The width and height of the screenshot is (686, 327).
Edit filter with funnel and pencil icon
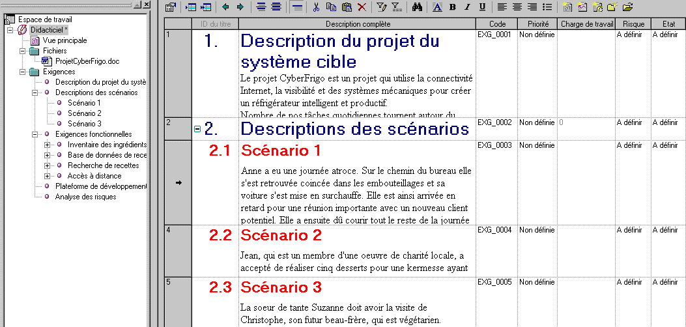381,7
